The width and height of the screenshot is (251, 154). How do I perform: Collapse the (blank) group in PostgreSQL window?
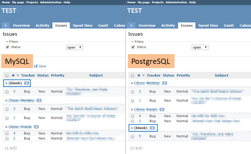point(132,128)
